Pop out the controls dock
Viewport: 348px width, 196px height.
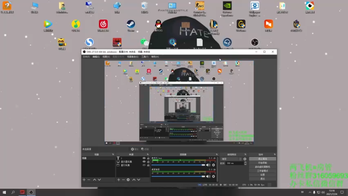275,154
